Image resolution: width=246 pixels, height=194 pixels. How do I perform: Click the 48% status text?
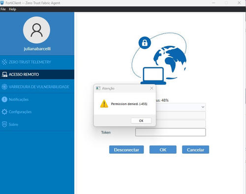tap(165, 100)
